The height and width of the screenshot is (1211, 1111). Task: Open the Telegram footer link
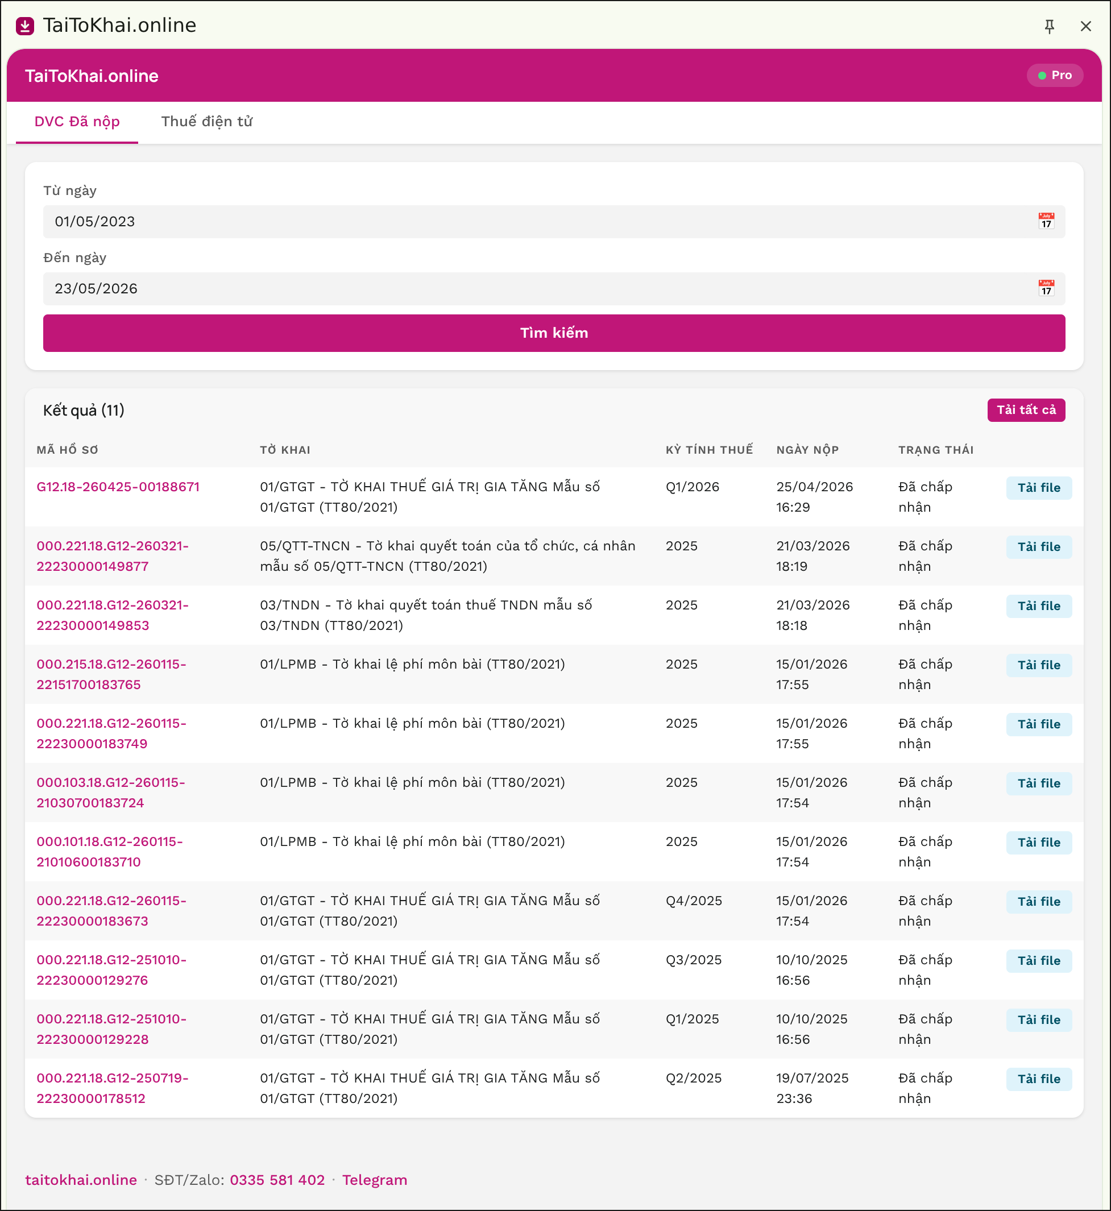coord(374,1179)
